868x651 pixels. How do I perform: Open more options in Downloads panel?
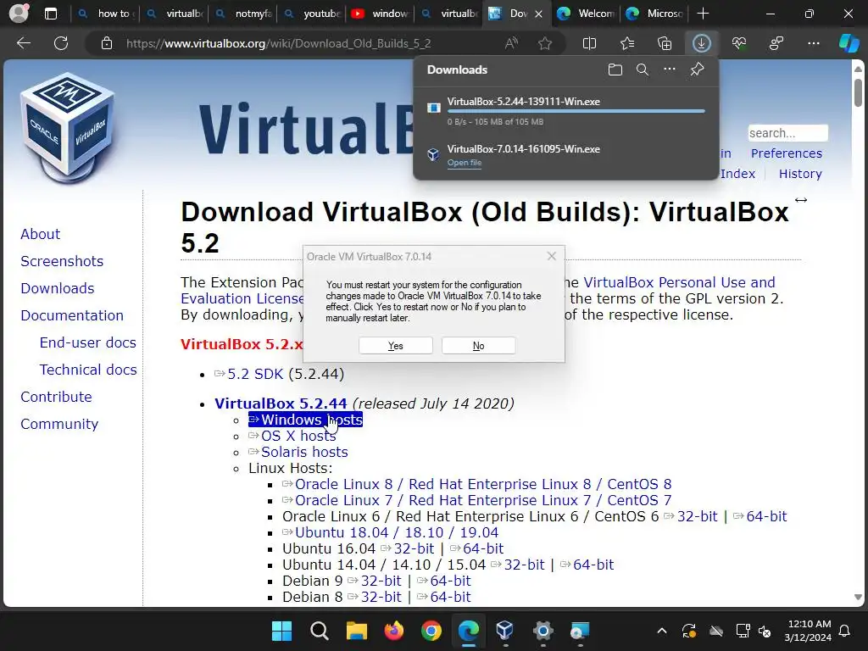click(670, 70)
